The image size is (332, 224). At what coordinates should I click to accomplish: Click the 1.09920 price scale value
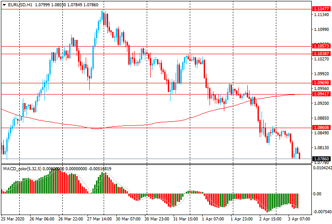(x=321, y=74)
